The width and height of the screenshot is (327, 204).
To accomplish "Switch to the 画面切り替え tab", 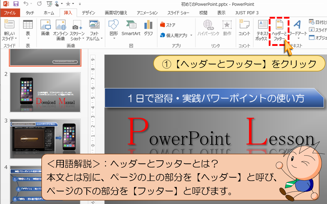I will 116,13.
